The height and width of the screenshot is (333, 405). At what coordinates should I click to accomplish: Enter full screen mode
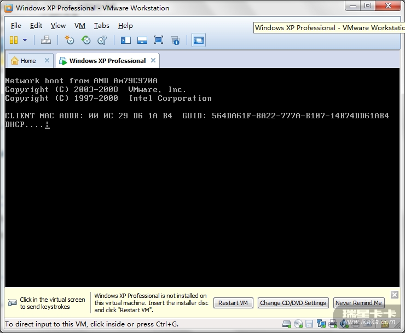[x=158, y=40]
